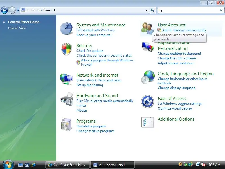
Task: Click Add or remove user accounts
Action: point(184,30)
